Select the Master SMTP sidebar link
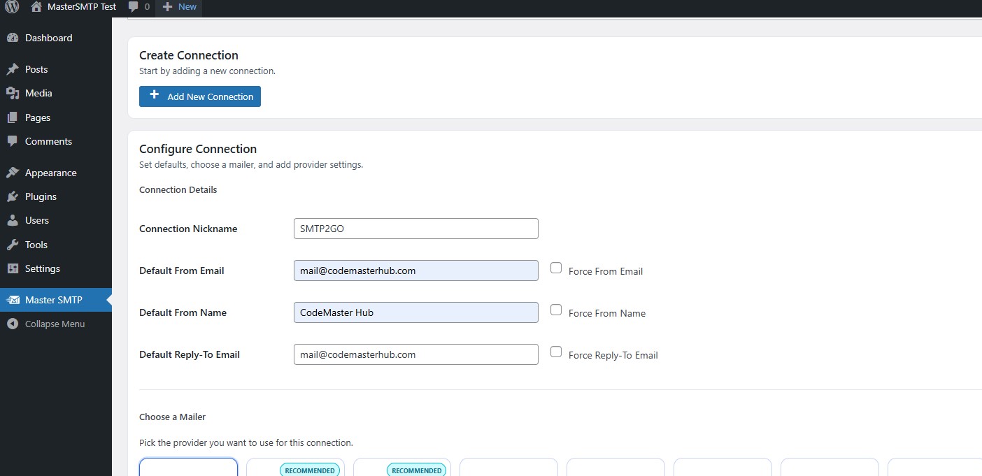 [x=54, y=300]
